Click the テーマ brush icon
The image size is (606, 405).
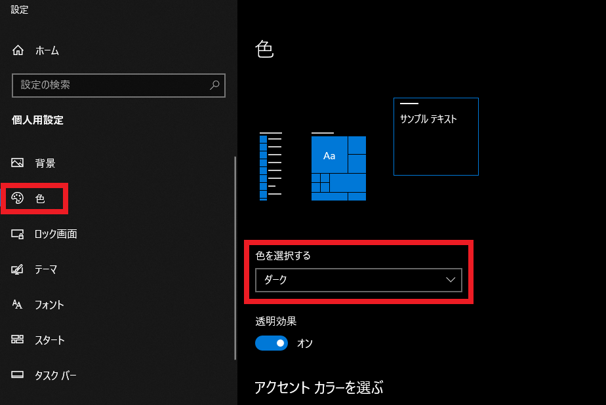click(x=18, y=269)
